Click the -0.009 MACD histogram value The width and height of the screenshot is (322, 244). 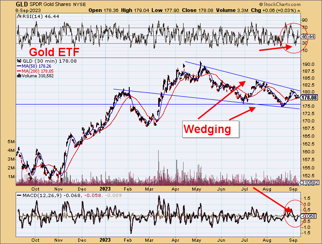[x=113, y=196]
